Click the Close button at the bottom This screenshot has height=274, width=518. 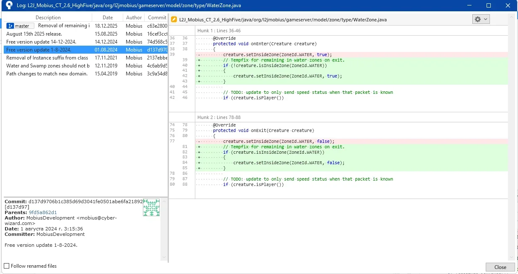tap(500, 267)
